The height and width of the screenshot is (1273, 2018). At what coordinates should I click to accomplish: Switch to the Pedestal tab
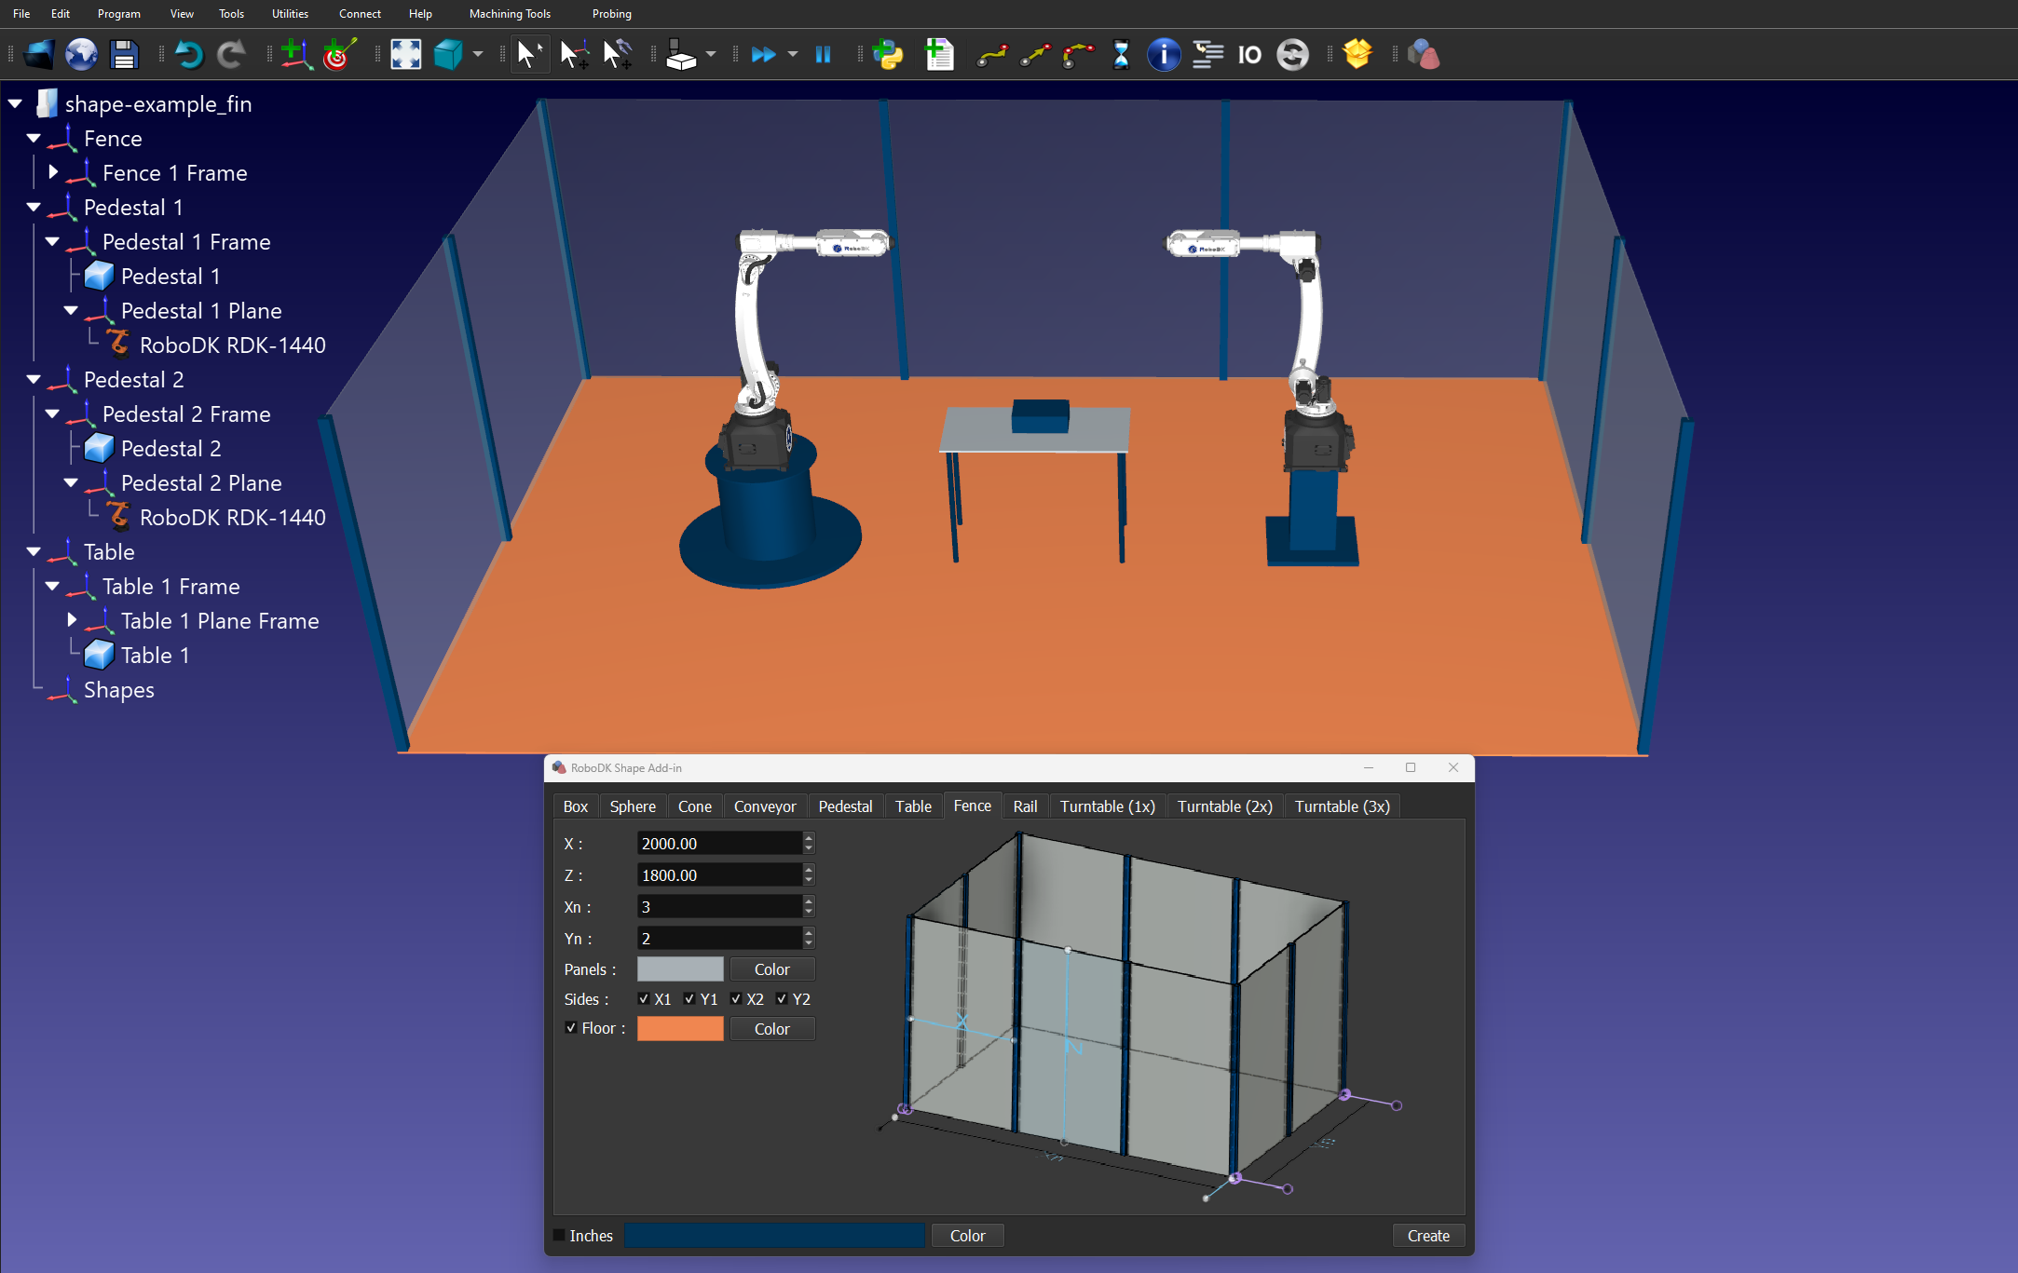(x=845, y=806)
